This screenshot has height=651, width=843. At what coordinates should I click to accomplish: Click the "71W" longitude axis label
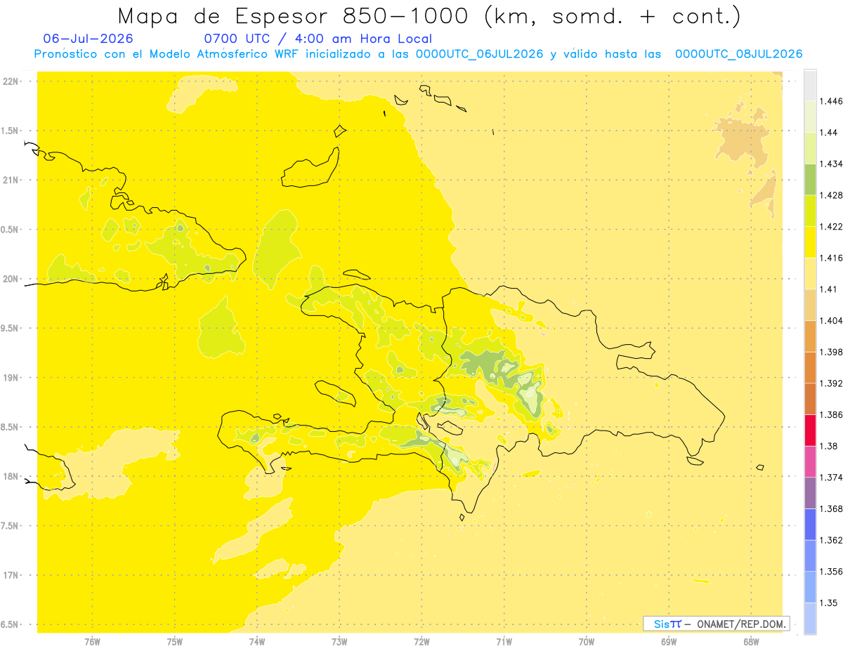point(504,642)
